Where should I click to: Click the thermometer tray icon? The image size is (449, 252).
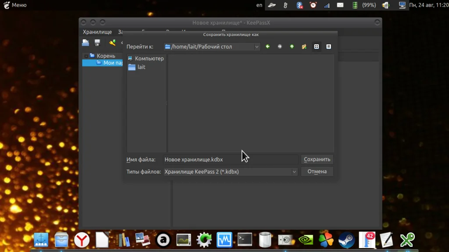[x=285, y=5]
